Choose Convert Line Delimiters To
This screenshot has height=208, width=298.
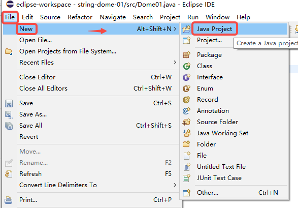[x=91, y=185]
